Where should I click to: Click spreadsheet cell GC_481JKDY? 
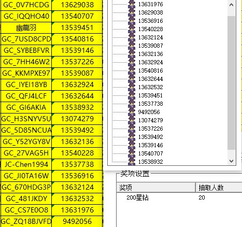click(26, 198)
